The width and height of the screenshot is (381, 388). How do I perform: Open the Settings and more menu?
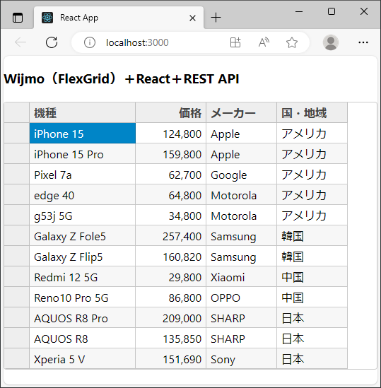pos(363,42)
